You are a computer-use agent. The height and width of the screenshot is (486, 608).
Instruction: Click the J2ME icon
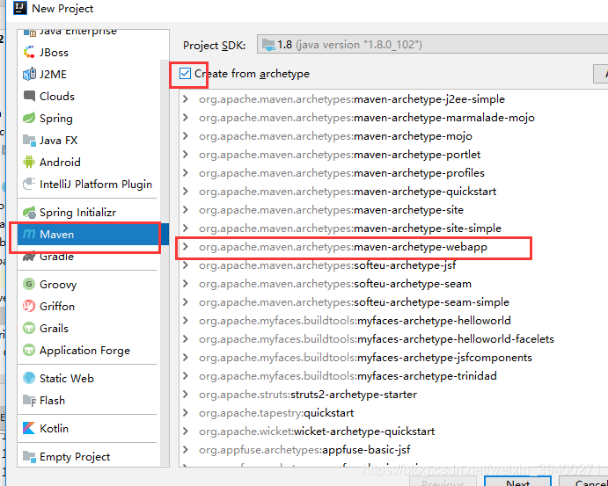pos(29,74)
